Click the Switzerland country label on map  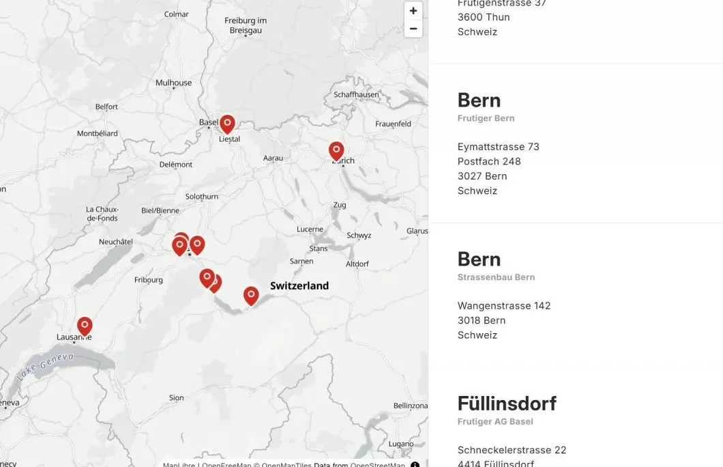299,286
